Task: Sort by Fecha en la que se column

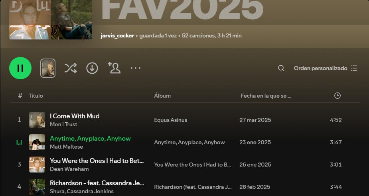Action: [x=266, y=96]
